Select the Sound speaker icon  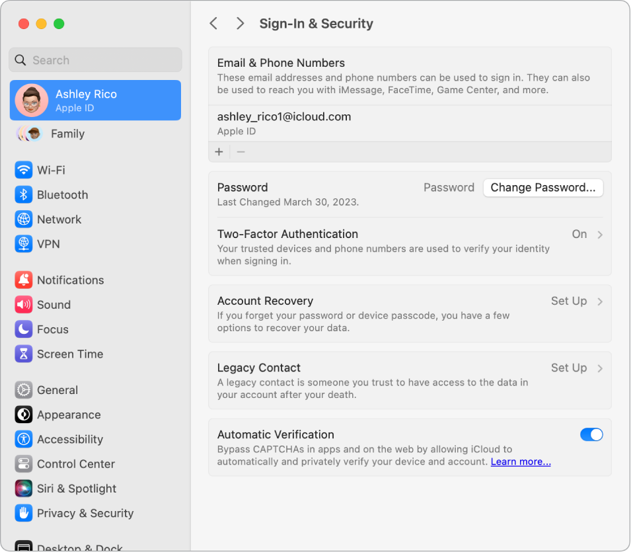[x=23, y=305]
